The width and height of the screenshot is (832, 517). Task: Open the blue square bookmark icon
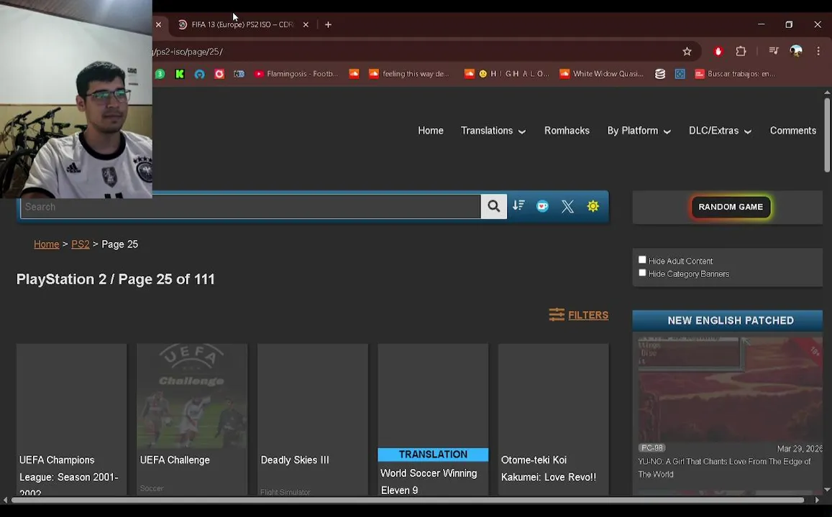pos(680,74)
